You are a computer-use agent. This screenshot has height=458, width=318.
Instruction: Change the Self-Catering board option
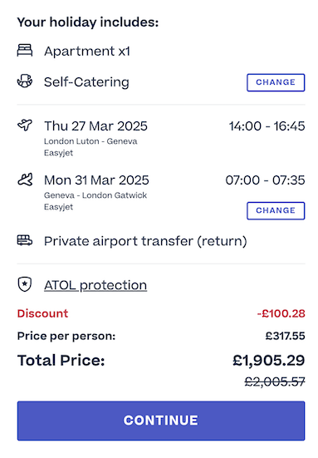[276, 82]
